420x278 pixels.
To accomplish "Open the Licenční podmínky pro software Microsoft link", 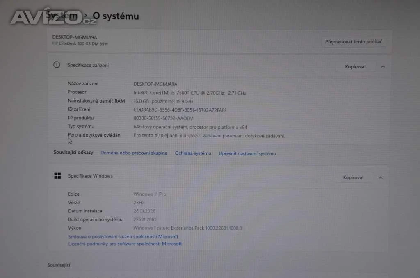I will (125, 244).
